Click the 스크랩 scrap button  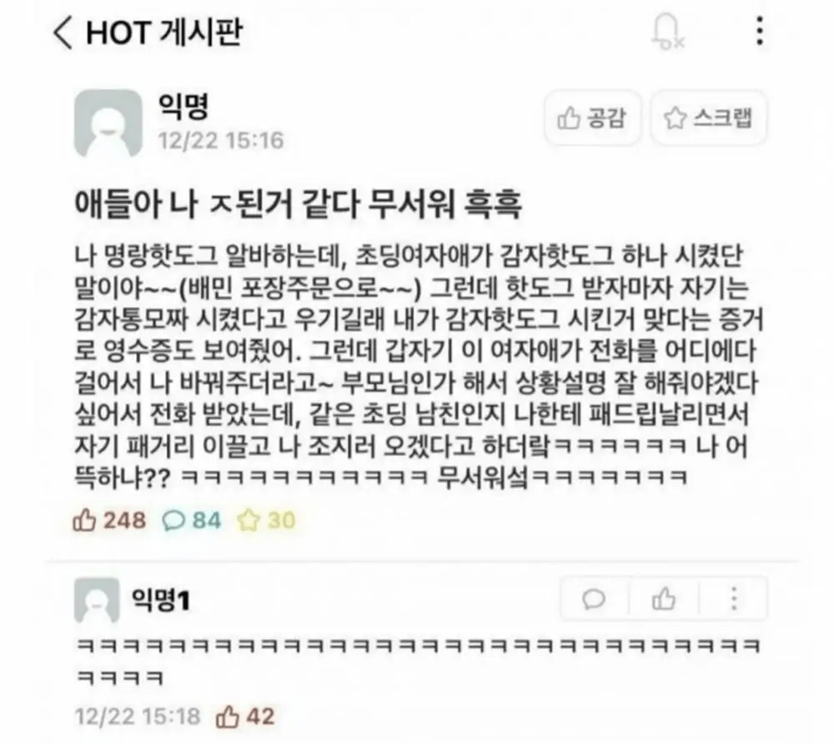pyautogui.click(x=708, y=118)
